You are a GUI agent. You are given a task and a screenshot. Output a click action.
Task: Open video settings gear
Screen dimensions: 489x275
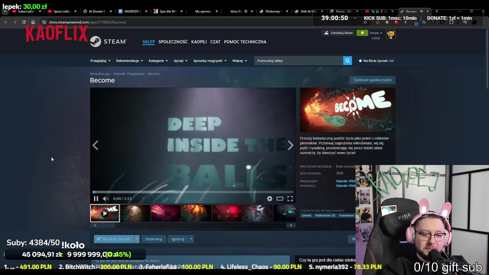click(270, 199)
